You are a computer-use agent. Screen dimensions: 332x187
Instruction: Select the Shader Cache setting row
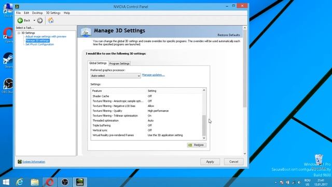[x=146, y=96]
